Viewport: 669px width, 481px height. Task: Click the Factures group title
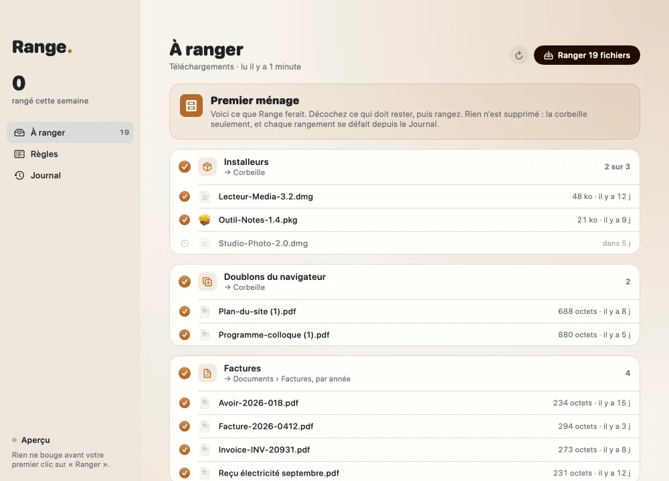point(242,369)
